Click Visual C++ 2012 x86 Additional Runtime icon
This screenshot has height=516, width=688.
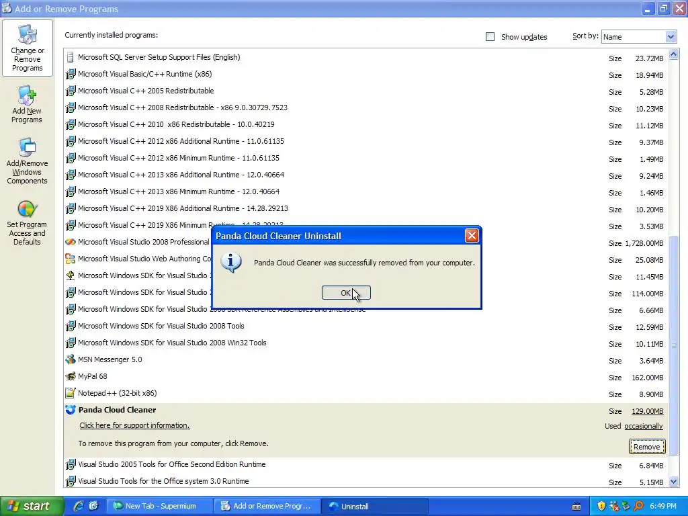click(70, 141)
